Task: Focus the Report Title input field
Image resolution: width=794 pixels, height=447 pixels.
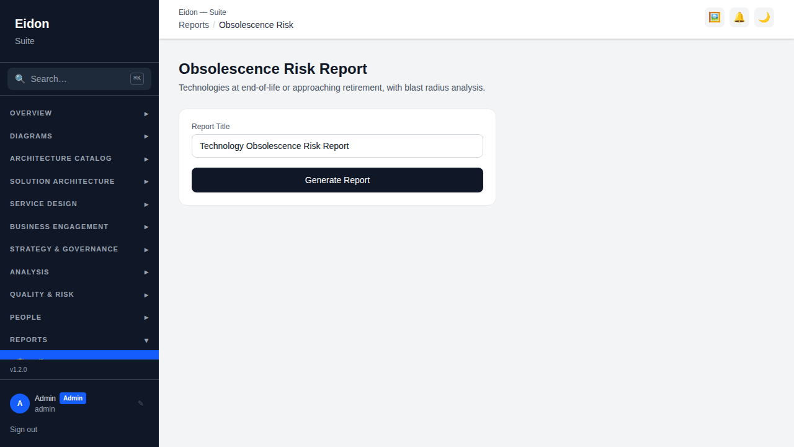Action: coord(337,146)
